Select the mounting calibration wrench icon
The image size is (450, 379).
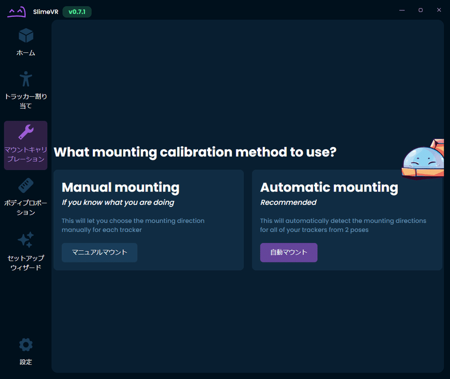[26, 132]
